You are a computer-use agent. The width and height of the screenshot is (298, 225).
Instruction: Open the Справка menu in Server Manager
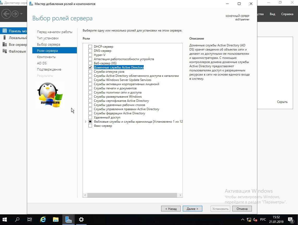pos(287,14)
